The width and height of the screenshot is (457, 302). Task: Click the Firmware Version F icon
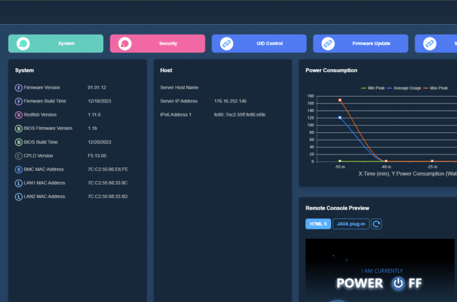pos(19,88)
